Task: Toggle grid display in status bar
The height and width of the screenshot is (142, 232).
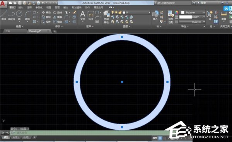Action: coord(160,138)
